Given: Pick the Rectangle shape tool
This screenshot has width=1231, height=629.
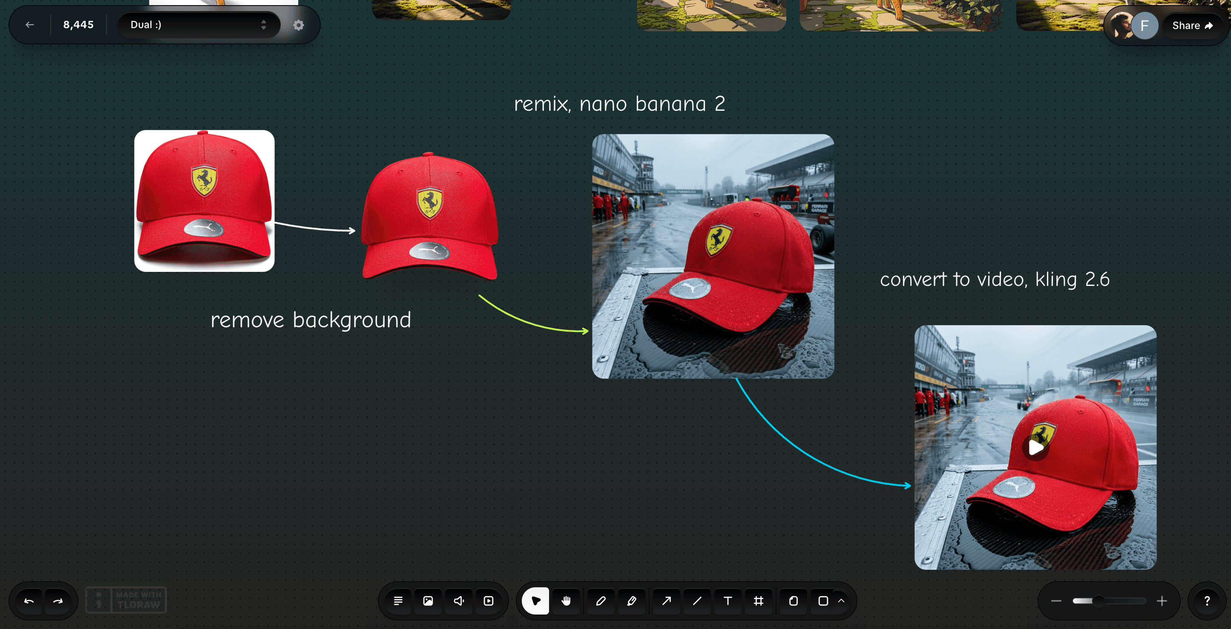Looking at the screenshot, I should coord(823,601).
